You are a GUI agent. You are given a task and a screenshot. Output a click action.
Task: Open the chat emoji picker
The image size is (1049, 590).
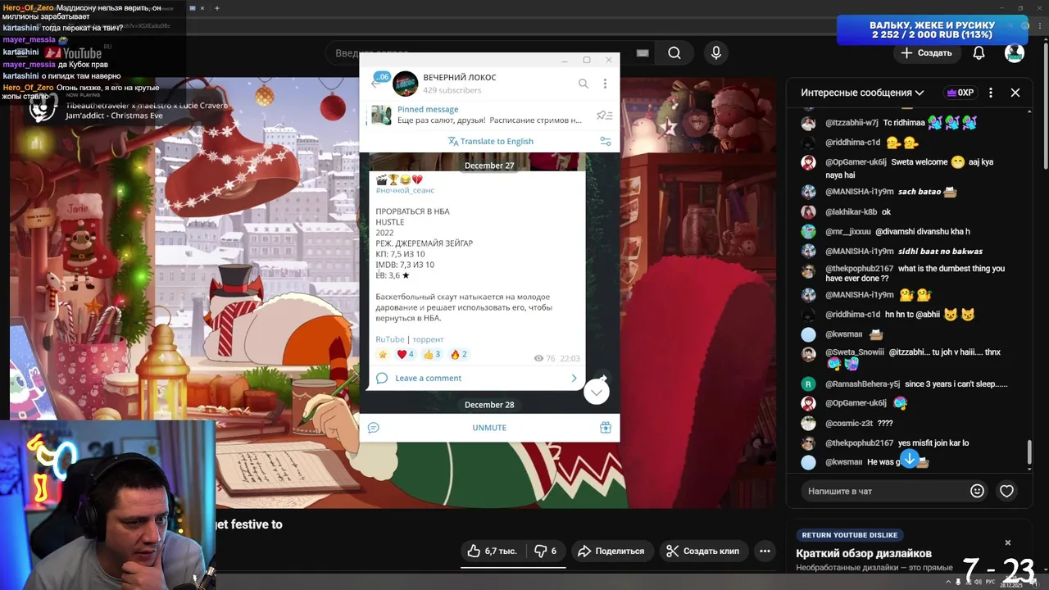click(977, 491)
